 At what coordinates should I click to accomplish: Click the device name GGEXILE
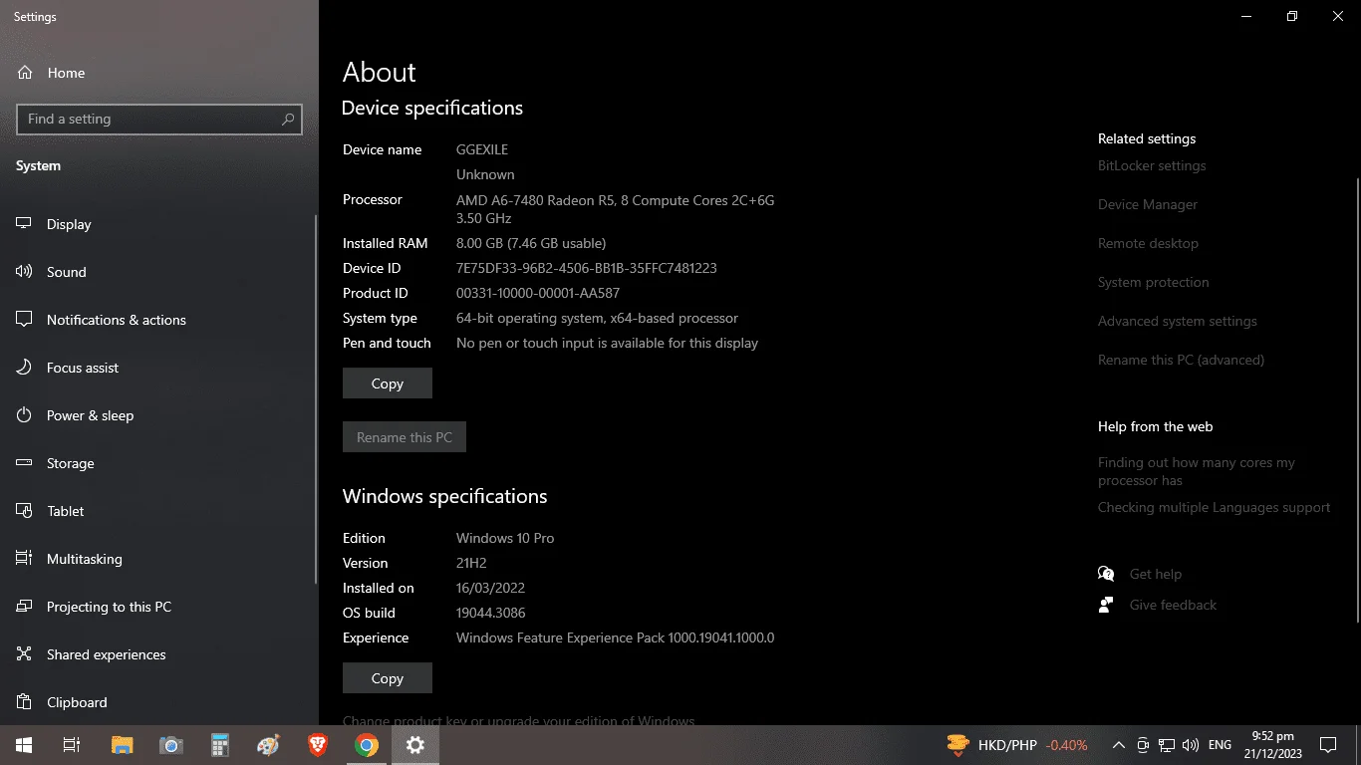482,149
